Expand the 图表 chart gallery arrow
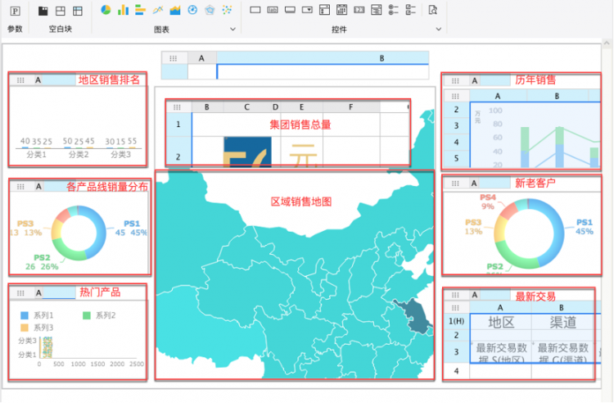The image size is (614, 403). tap(233, 29)
